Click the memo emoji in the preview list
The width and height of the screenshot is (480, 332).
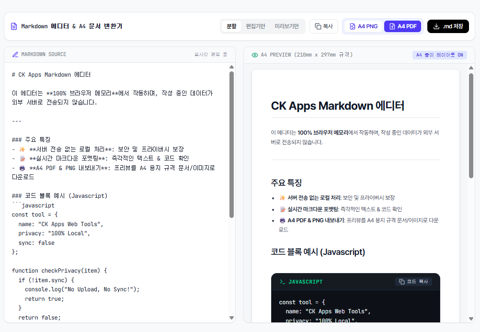coord(282,209)
